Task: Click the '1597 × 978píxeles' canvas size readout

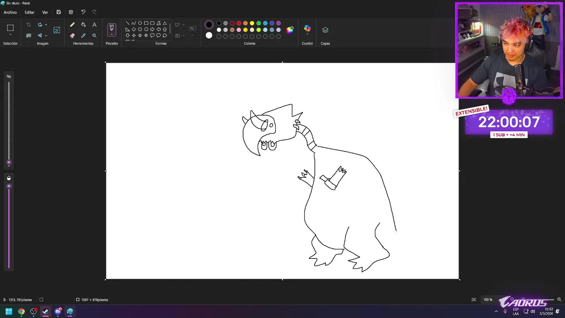Action: pyautogui.click(x=92, y=300)
